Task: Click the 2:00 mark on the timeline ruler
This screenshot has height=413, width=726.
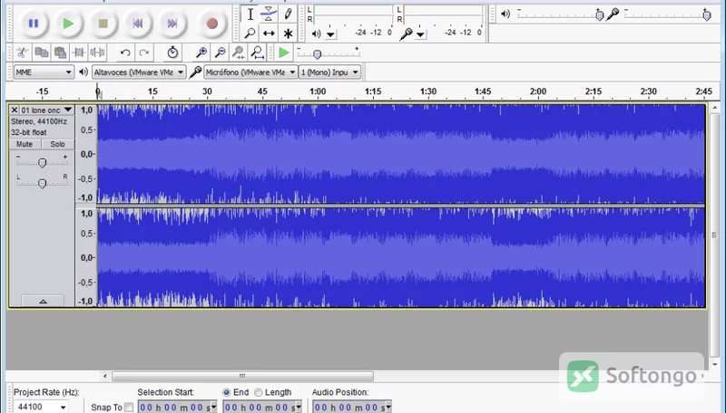Action: click(x=538, y=91)
